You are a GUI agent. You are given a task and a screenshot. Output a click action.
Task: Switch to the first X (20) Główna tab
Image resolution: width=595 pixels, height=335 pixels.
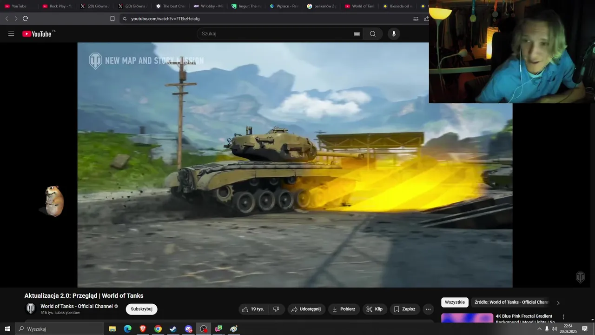[95, 6]
